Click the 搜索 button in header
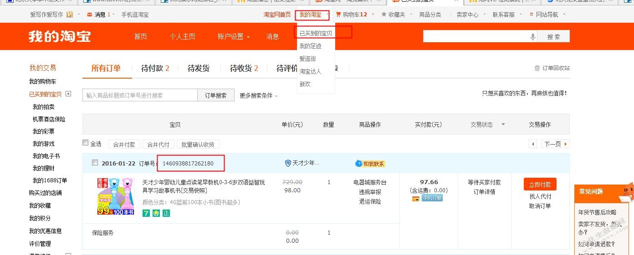Image resolution: width=634 pixels, height=255 pixels. pyautogui.click(x=553, y=37)
